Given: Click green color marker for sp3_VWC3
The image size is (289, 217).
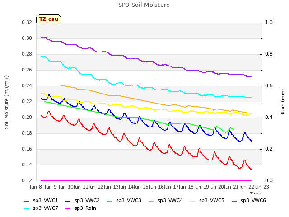Looking at the screenshot, I should [109, 201].
